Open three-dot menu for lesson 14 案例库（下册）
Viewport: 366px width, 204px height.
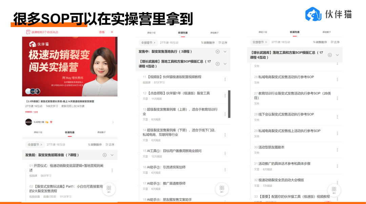225,135
